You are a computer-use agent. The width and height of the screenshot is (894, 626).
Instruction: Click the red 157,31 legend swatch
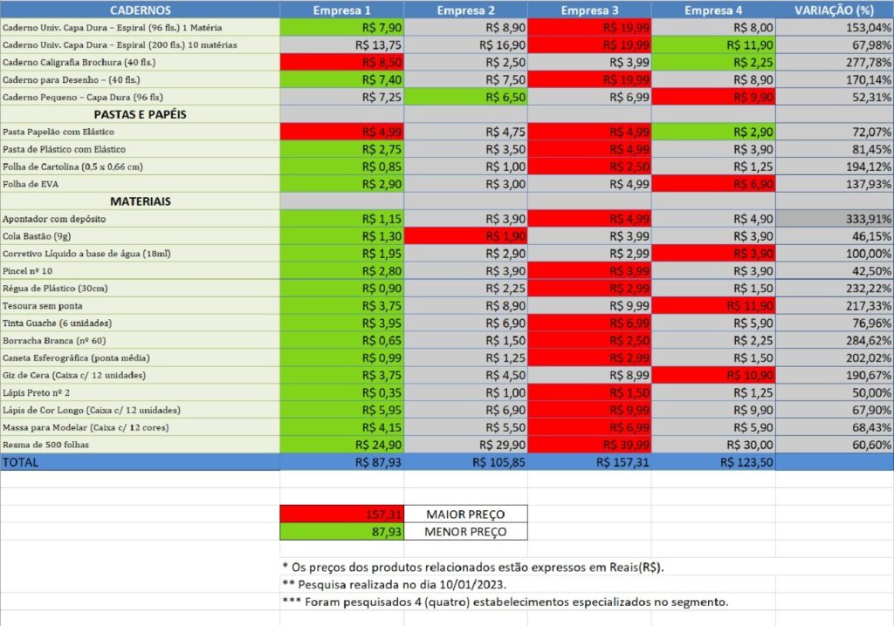[342, 514]
